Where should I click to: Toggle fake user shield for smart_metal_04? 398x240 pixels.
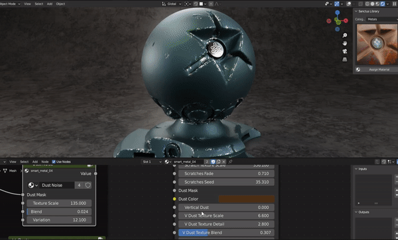click(x=213, y=161)
